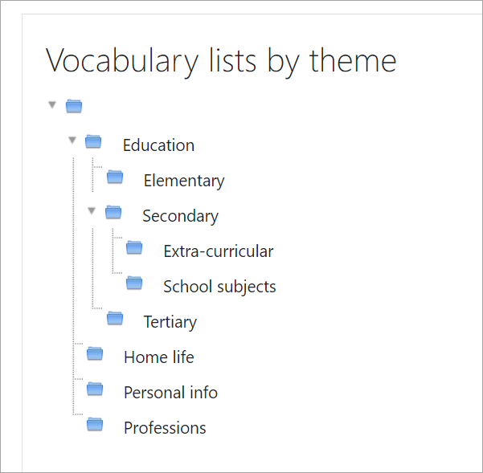The height and width of the screenshot is (473, 483).
Task: Click the Elementary folder icon
Action: tap(115, 177)
